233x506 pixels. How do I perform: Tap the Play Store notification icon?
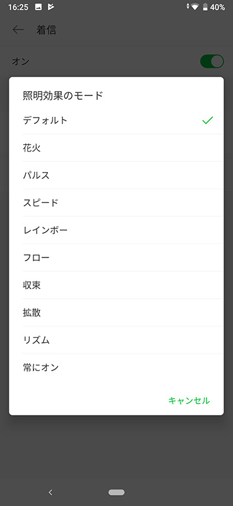[x=51, y=7]
